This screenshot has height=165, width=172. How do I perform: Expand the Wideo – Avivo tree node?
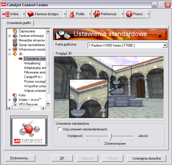click(10, 100)
